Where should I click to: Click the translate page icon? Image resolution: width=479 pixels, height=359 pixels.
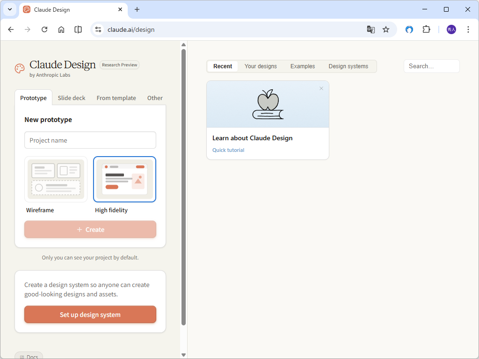(371, 29)
